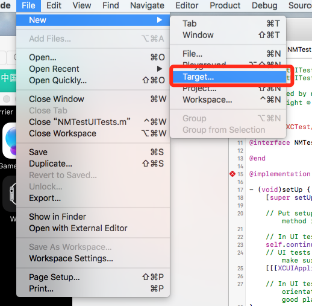Click the @interface code line

point(281,142)
